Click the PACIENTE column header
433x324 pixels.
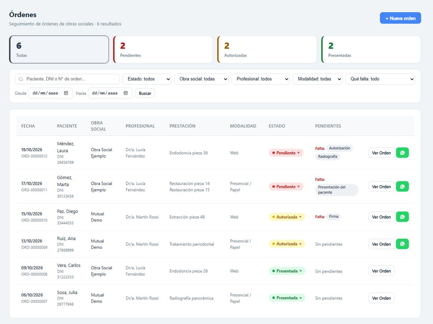click(67, 126)
